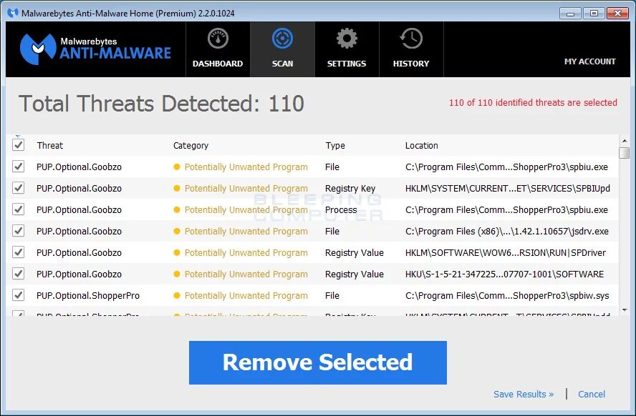Toggle the select-all checkbox in the header

[x=18, y=145]
